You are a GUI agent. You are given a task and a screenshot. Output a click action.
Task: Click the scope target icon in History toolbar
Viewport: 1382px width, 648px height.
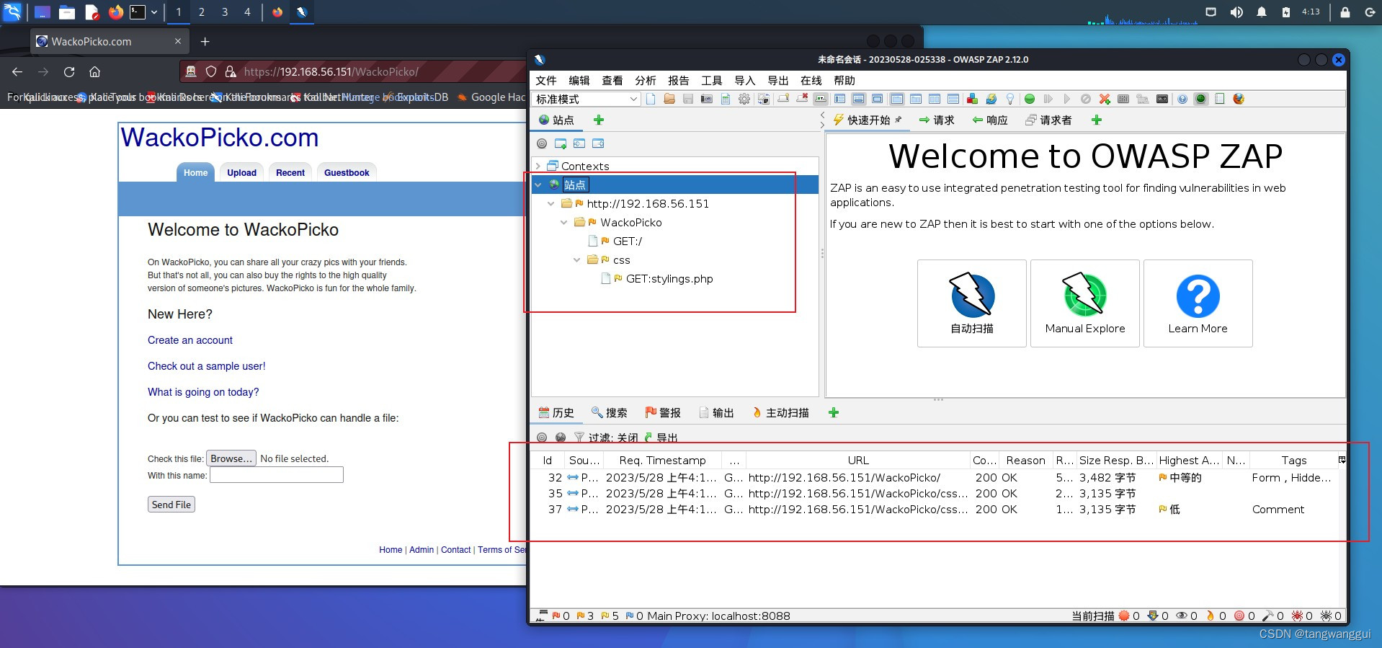tap(542, 438)
